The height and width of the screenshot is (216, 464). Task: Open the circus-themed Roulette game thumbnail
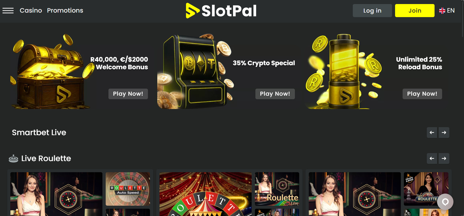pos(206,194)
